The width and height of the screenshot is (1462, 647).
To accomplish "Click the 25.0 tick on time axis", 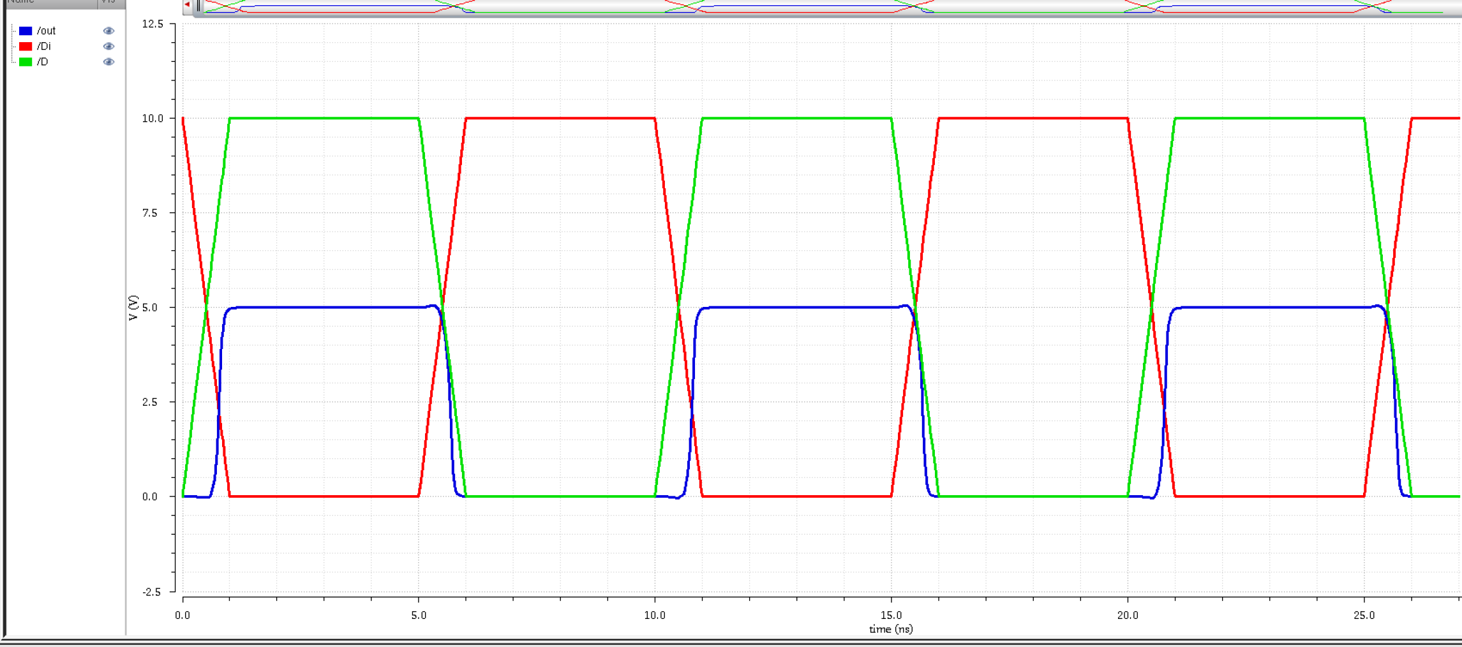I will pyautogui.click(x=1364, y=615).
